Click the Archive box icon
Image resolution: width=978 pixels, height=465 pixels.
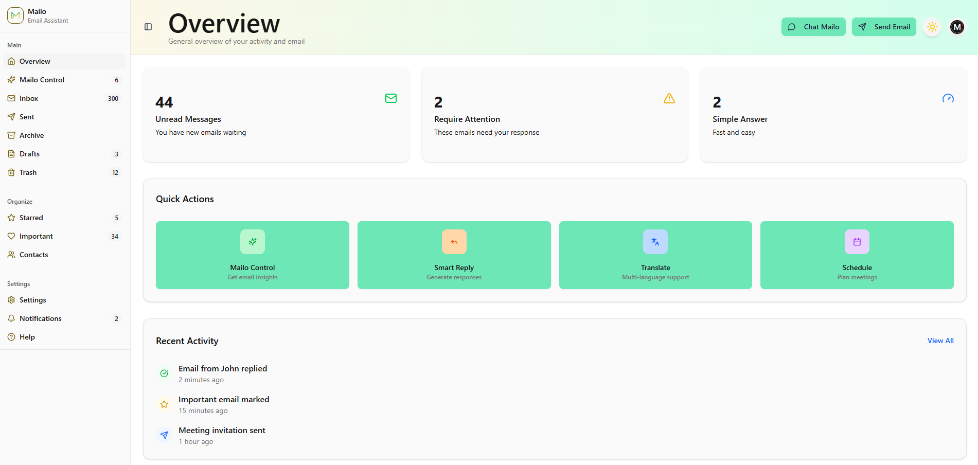pyautogui.click(x=11, y=135)
